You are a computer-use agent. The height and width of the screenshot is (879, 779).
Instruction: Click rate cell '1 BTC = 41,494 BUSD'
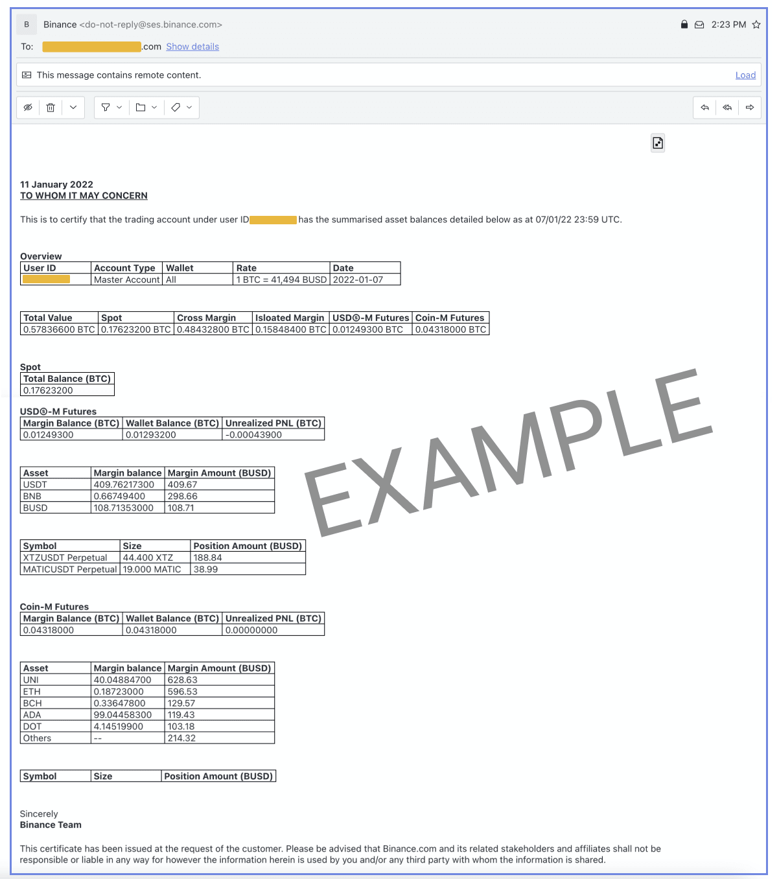click(281, 280)
